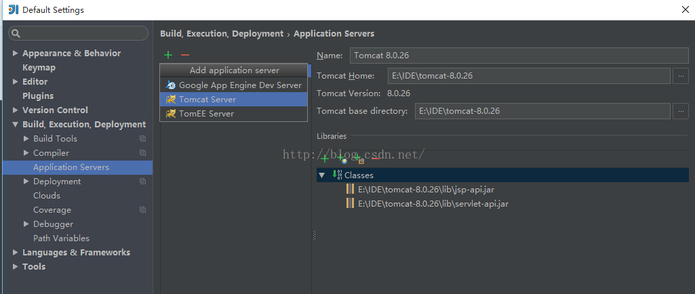695x294 pixels.
Task: Open the Coverage settings page
Action: coord(52,210)
